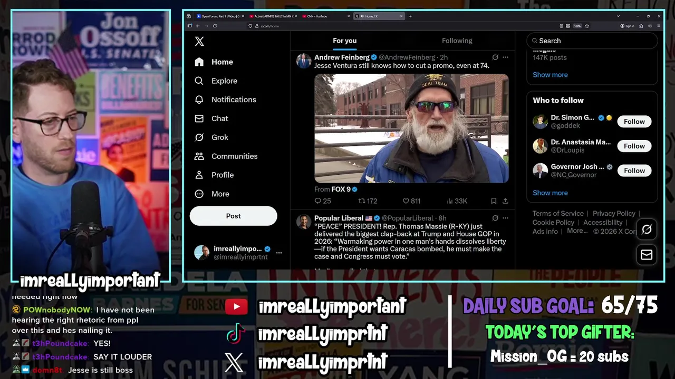Bookmark the Andrew Feinberg post
The image size is (675, 379).
[494, 201]
